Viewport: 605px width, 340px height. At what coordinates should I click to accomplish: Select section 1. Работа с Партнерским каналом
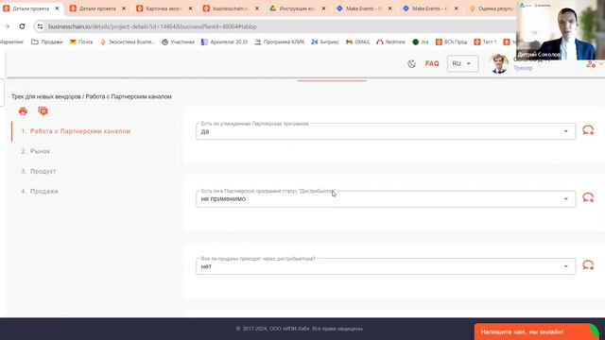click(x=76, y=131)
